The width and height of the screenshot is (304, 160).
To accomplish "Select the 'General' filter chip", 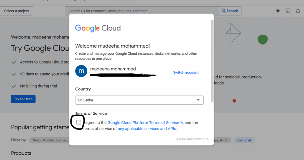I will click(x=244, y=140).
